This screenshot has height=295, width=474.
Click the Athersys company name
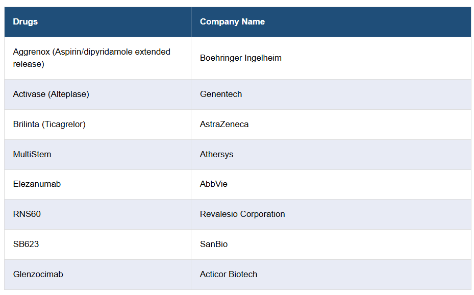[216, 154]
